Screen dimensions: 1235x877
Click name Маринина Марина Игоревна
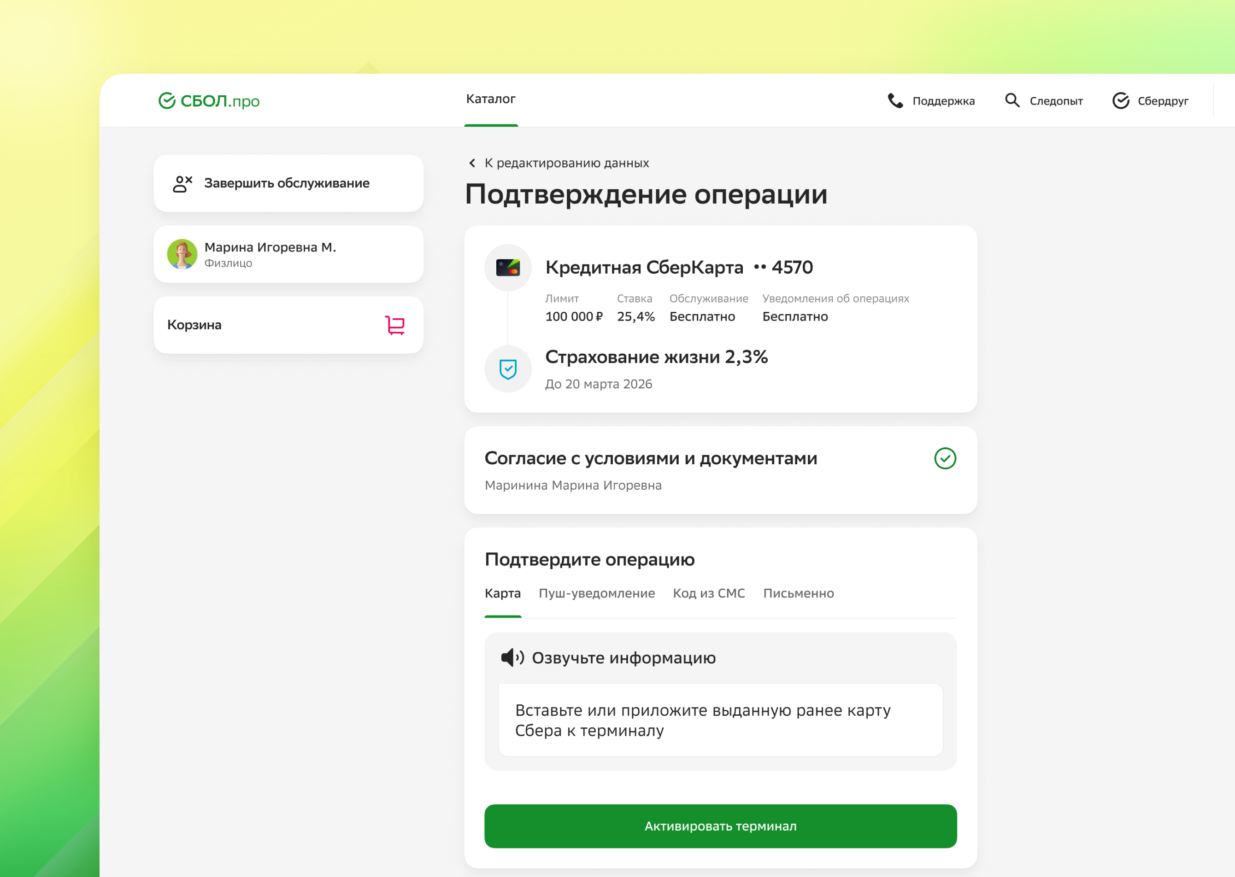[x=573, y=485]
